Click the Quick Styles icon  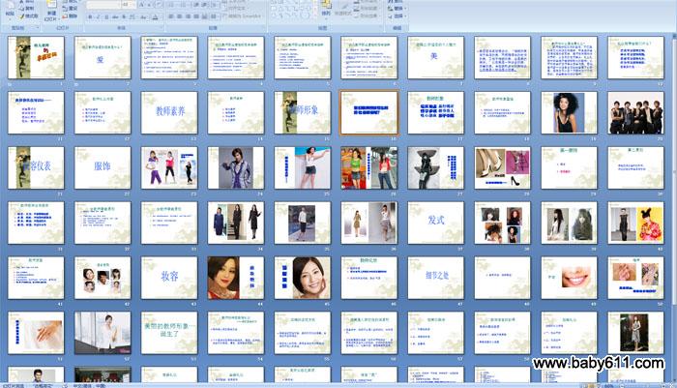click(343, 10)
